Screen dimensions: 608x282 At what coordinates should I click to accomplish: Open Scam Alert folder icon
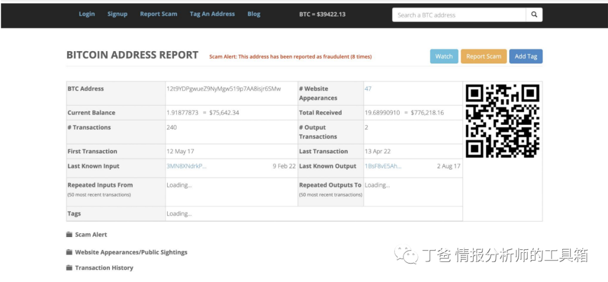(x=69, y=234)
